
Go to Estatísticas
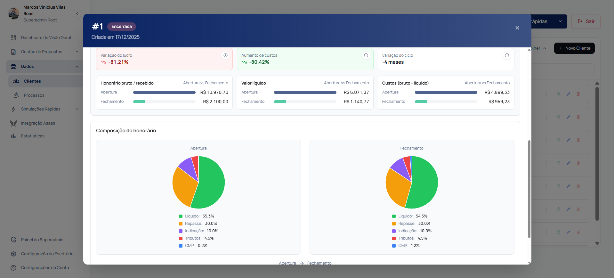(33, 136)
